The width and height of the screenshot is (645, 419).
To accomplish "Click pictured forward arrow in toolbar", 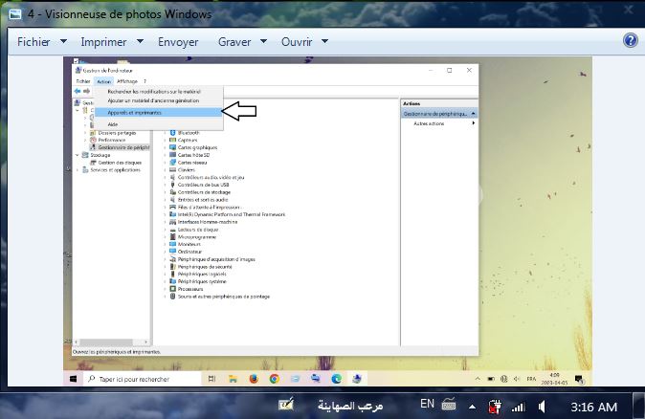I will (86, 91).
